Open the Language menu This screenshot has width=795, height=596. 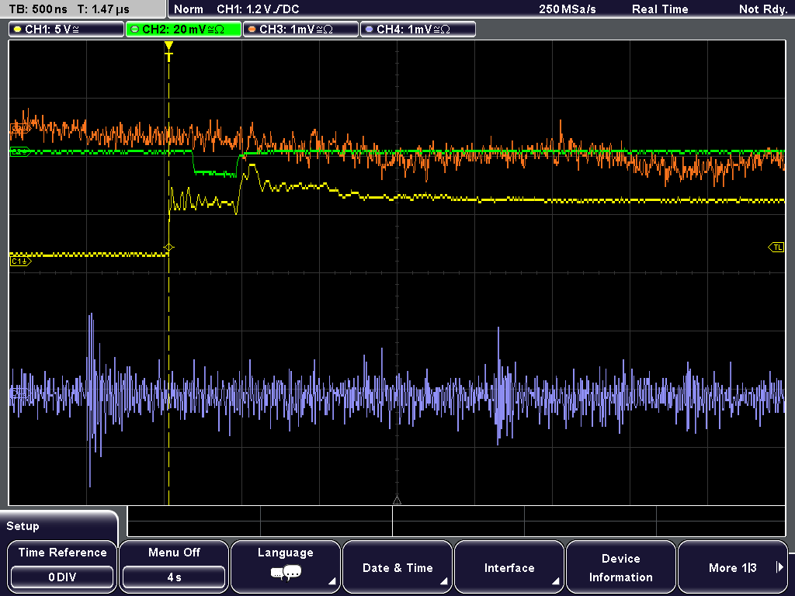pos(286,567)
